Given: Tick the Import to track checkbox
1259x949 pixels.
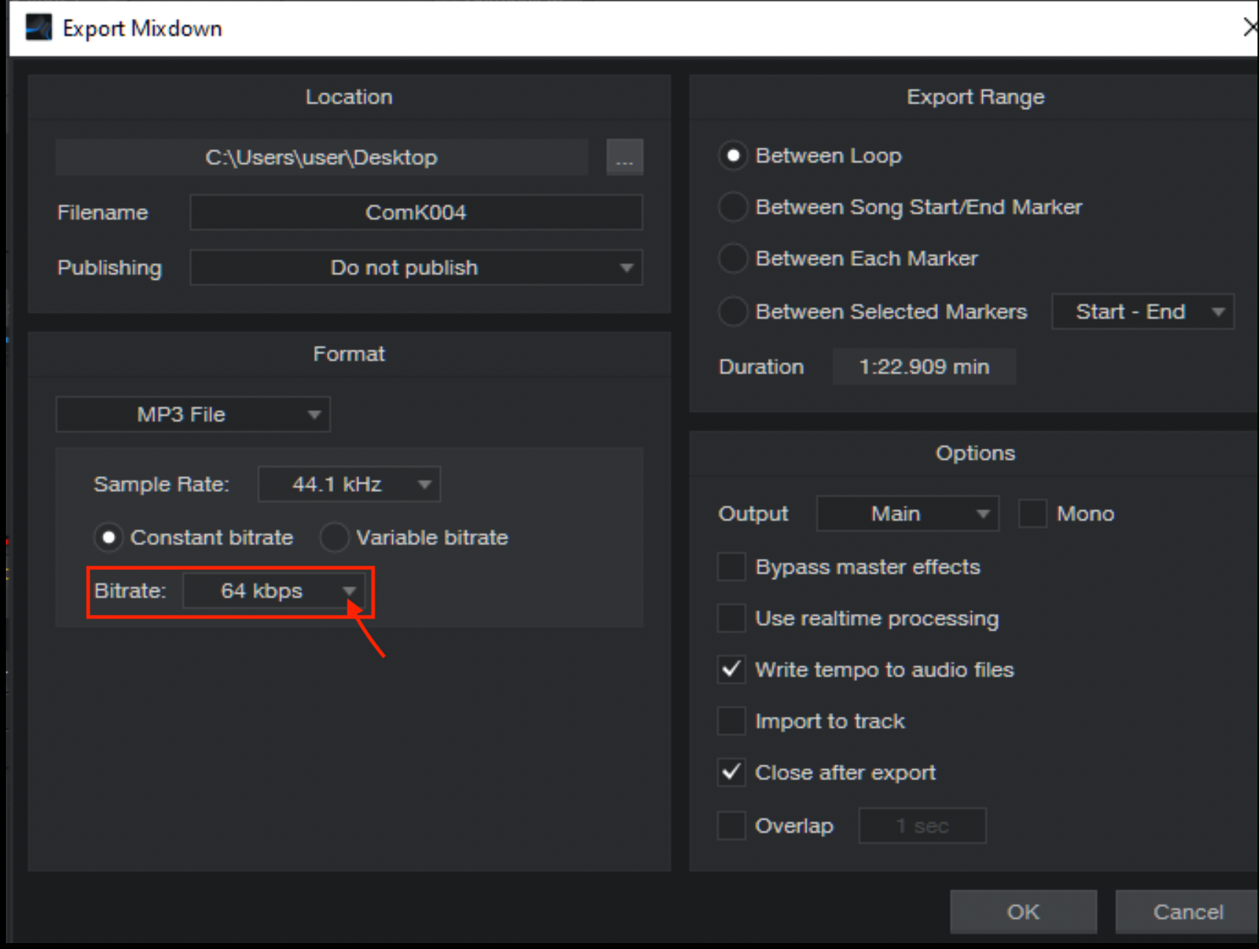Looking at the screenshot, I should click(x=732, y=721).
